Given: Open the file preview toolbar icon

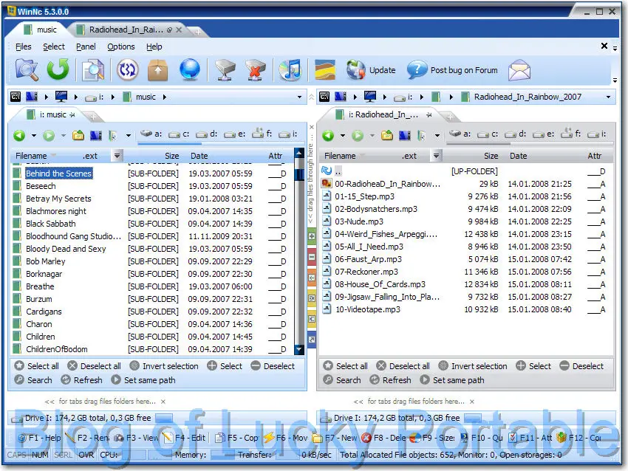Looking at the screenshot, I should tap(93, 70).
